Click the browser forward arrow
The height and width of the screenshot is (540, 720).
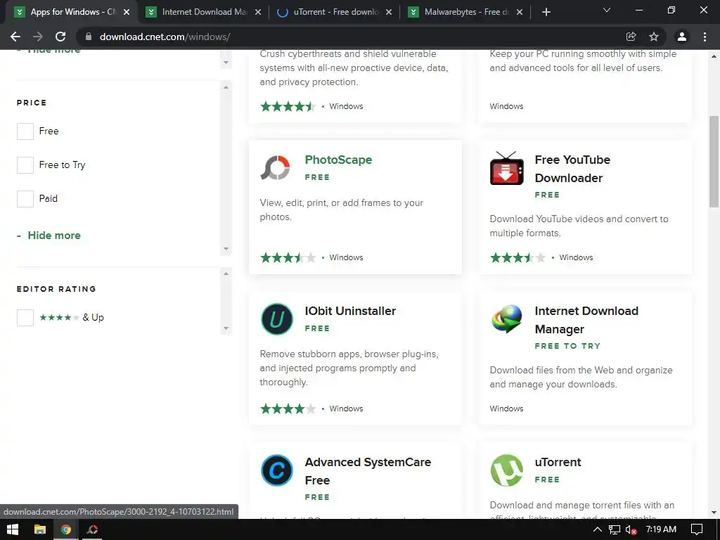pyautogui.click(x=38, y=37)
